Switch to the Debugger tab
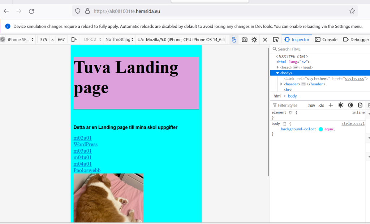Image resolution: width=370 pixels, height=224 pixels. 356,40
